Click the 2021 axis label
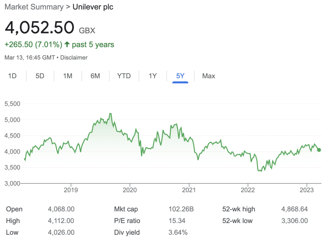 [189, 190]
